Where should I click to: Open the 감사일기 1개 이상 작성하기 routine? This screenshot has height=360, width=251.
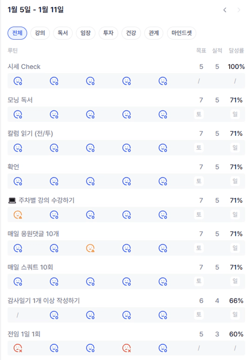click(43, 301)
